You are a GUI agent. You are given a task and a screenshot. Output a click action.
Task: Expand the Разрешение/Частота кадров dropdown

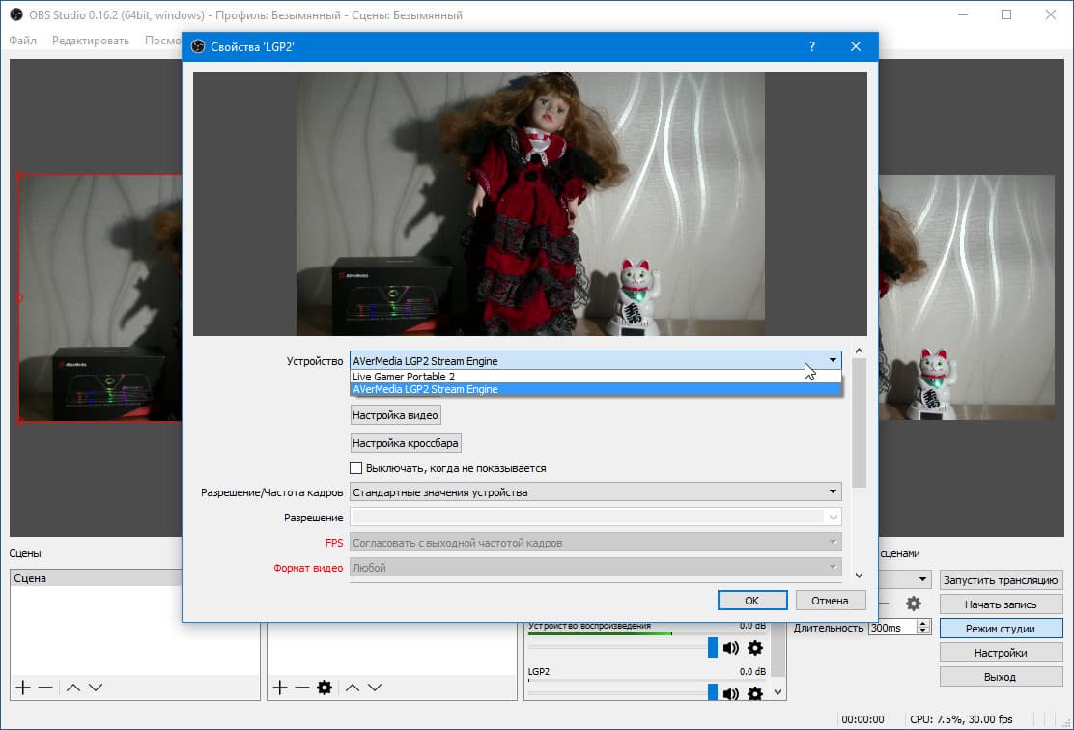click(x=595, y=491)
